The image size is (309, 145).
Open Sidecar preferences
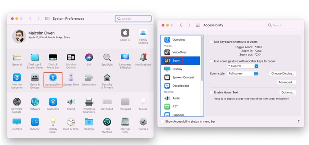coord(35,122)
